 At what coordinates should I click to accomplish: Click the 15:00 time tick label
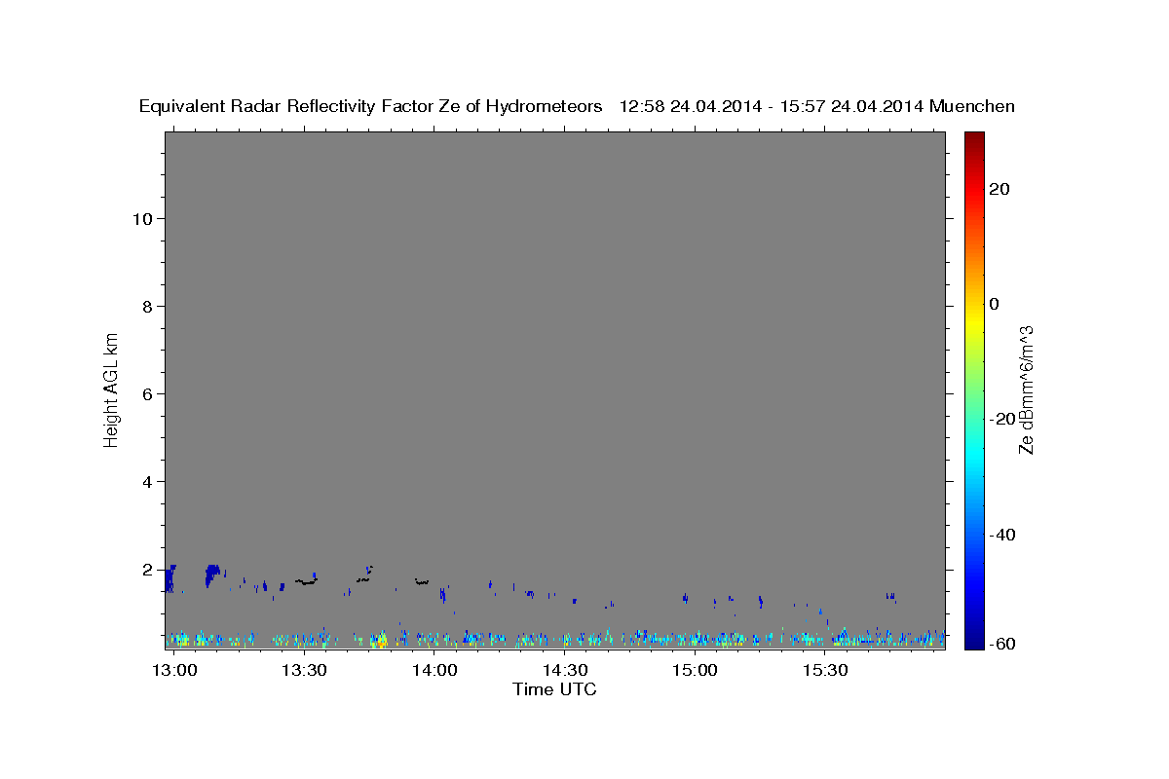click(x=695, y=671)
